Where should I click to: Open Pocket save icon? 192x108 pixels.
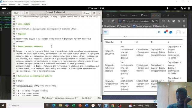[163, 21]
